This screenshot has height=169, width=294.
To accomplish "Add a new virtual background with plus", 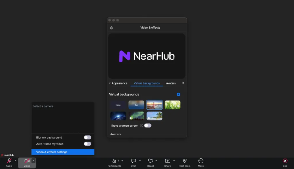I will (x=178, y=94).
